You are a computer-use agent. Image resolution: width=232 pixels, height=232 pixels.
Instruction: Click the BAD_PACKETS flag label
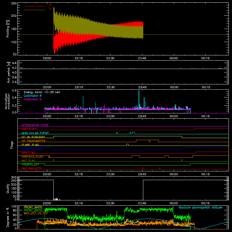pos(32,168)
